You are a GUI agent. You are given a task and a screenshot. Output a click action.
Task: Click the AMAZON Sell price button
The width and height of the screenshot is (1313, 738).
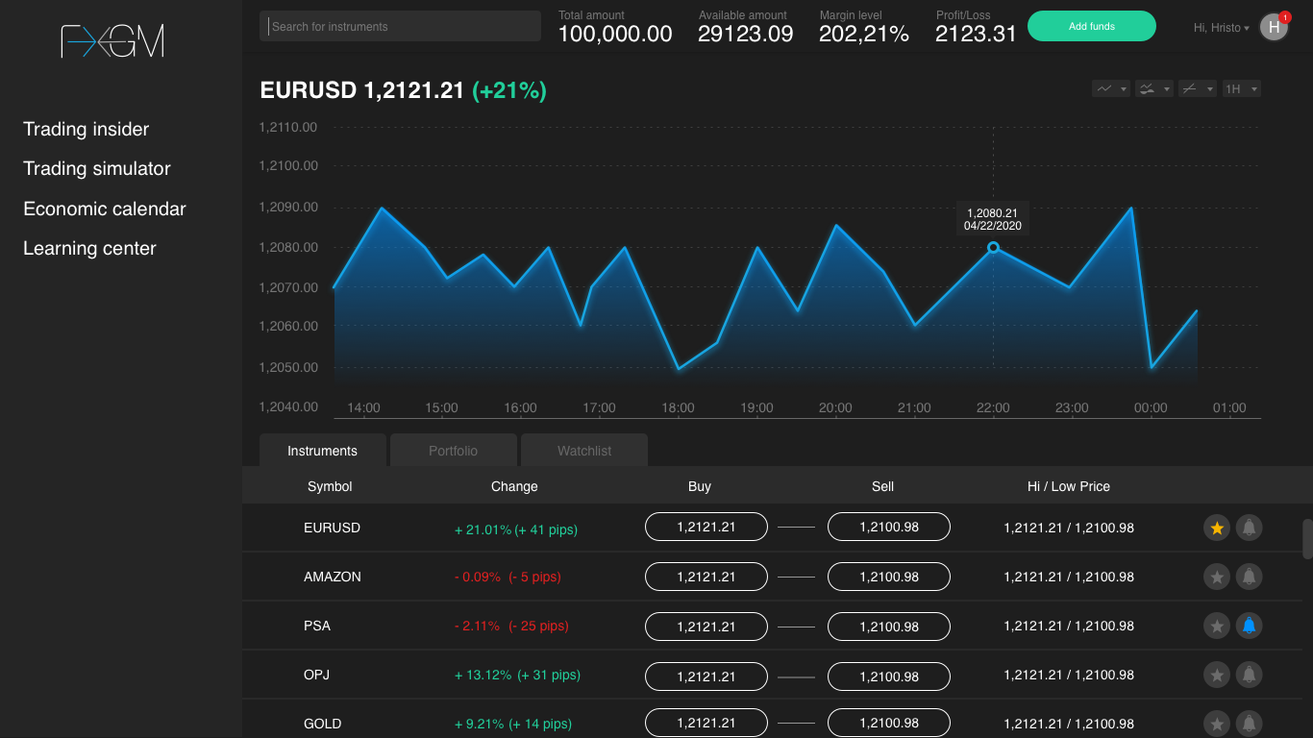pos(889,577)
